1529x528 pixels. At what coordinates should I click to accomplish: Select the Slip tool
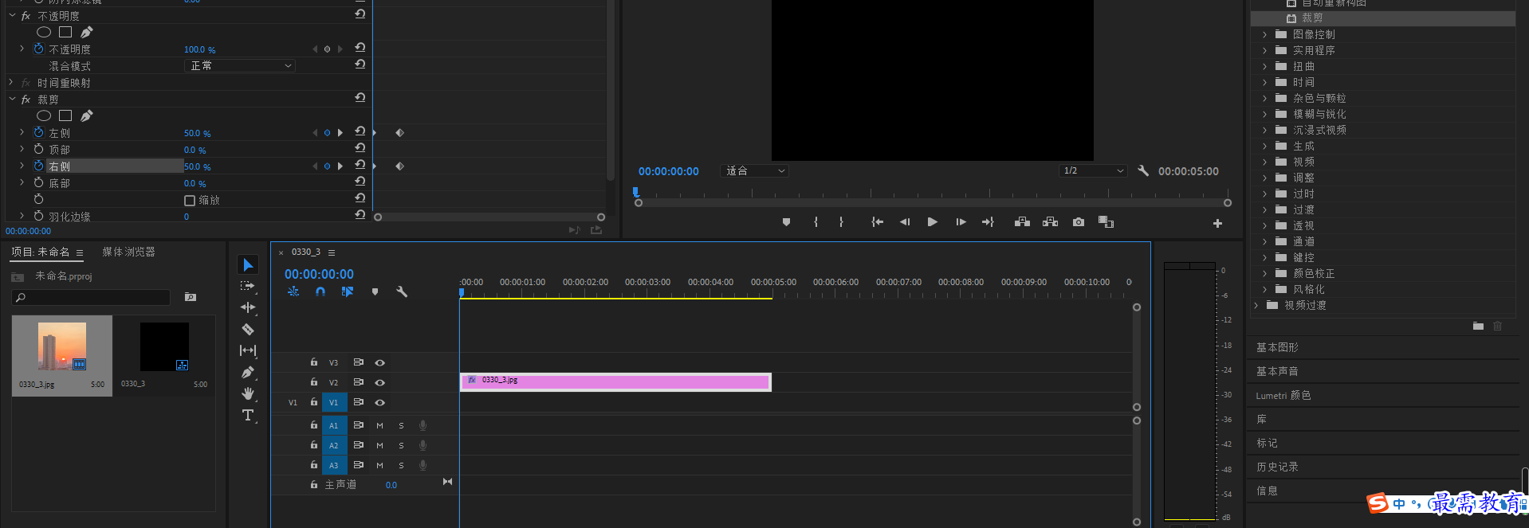[x=248, y=350]
